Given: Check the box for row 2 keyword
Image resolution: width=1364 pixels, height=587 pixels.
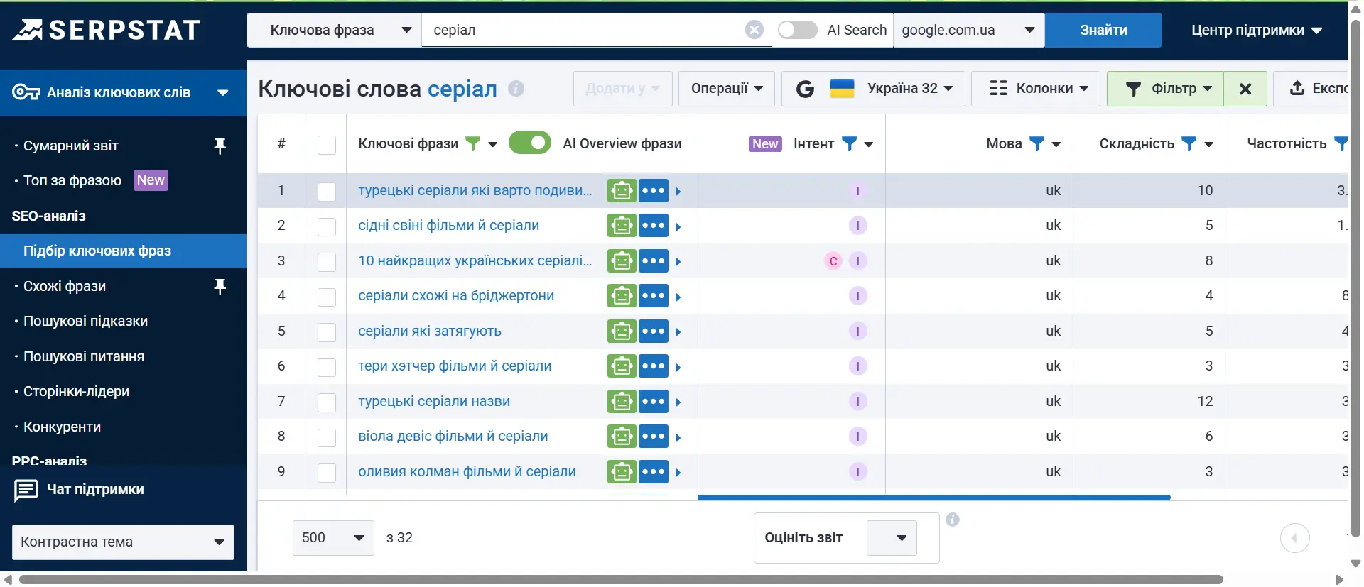Looking at the screenshot, I should pos(327,226).
